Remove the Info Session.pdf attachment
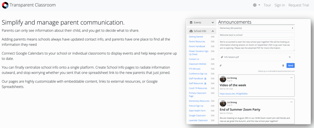The image size is (314, 128). (x=289, y=57)
